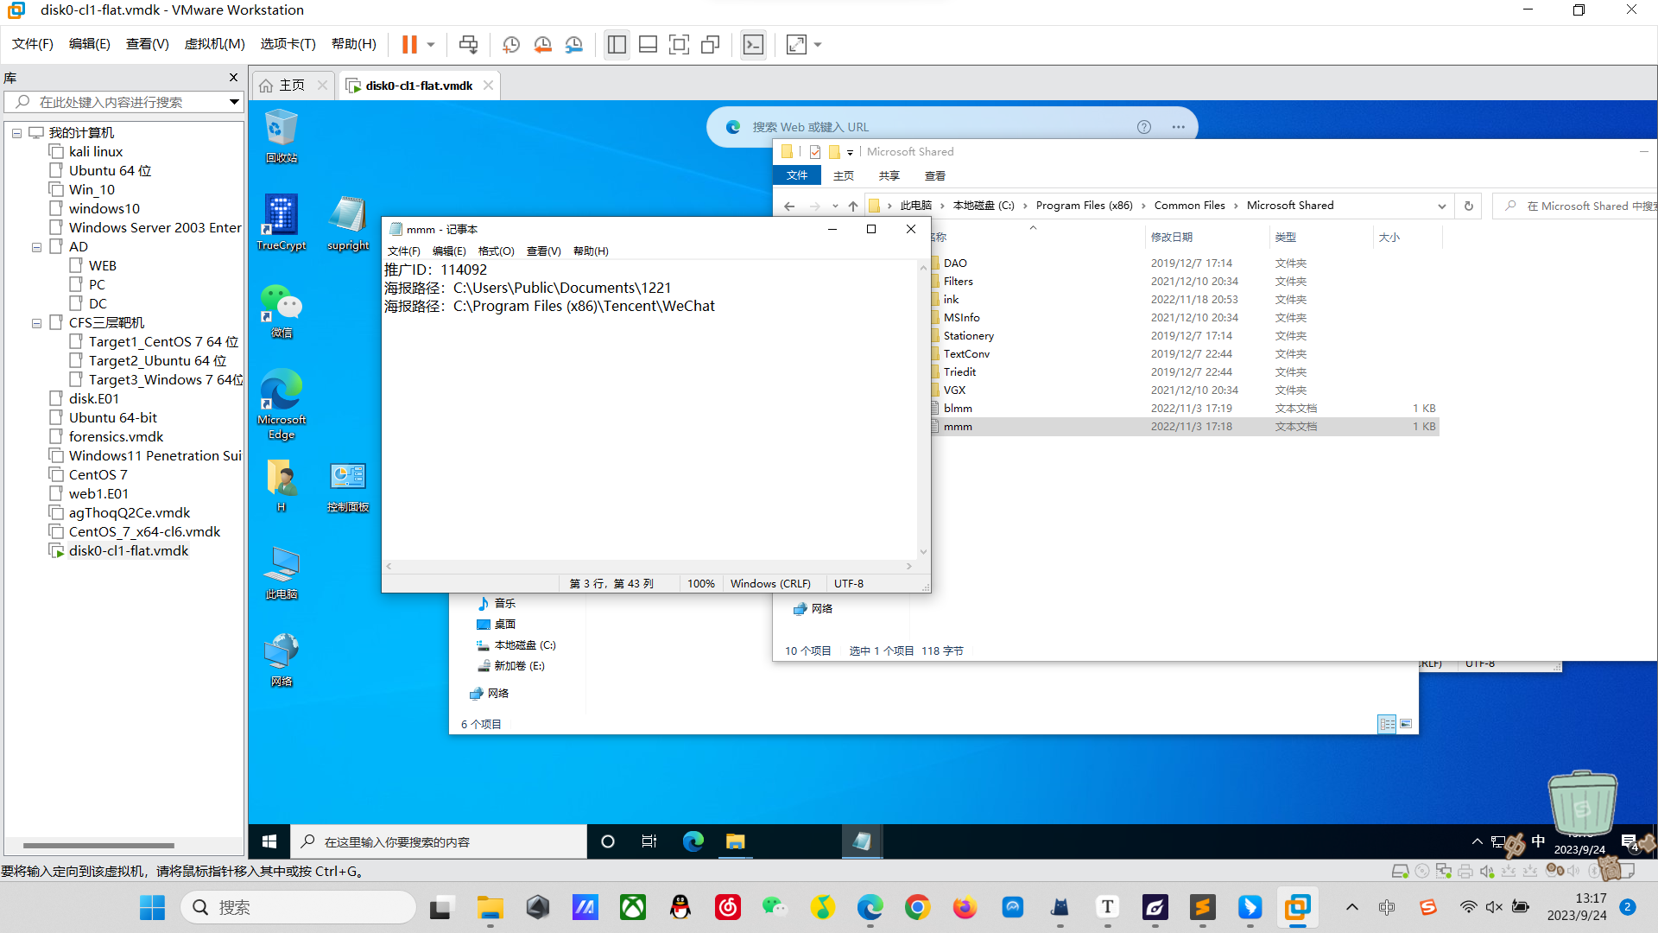
Task: Collapse the AD tree folder
Action: pyautogui.click(x=36, y=247)
